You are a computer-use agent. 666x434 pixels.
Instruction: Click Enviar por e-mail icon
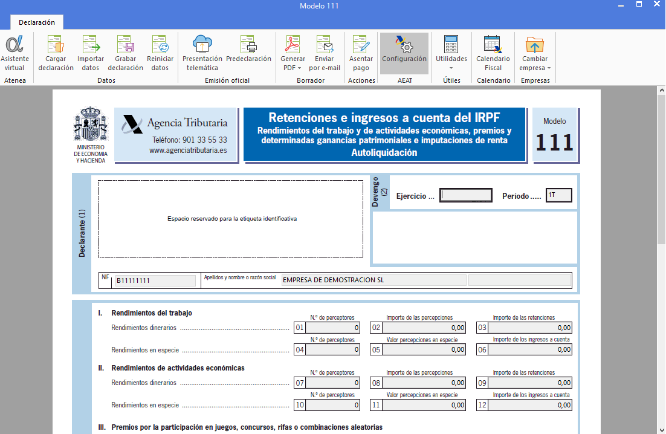(x=325, y=45)
